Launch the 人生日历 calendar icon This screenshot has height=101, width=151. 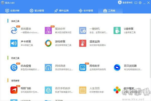(83, 90)
